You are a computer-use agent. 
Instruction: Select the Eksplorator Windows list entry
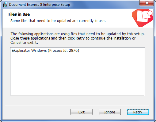(x=45, y=51)
